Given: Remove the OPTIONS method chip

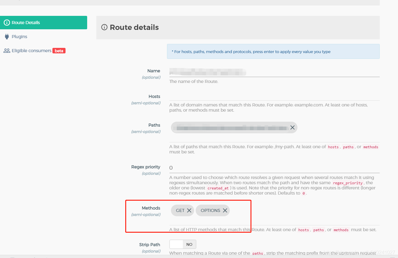Looking at the screenshot, I should pyautogui.click(x=225, y=210).
